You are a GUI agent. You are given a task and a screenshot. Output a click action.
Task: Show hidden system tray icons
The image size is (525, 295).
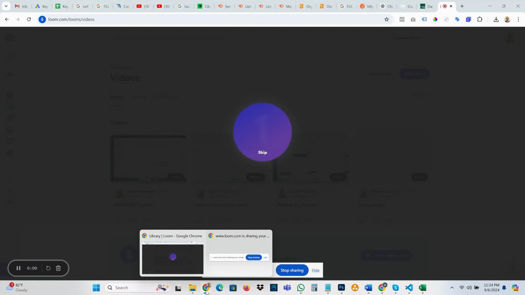point(452,288)
